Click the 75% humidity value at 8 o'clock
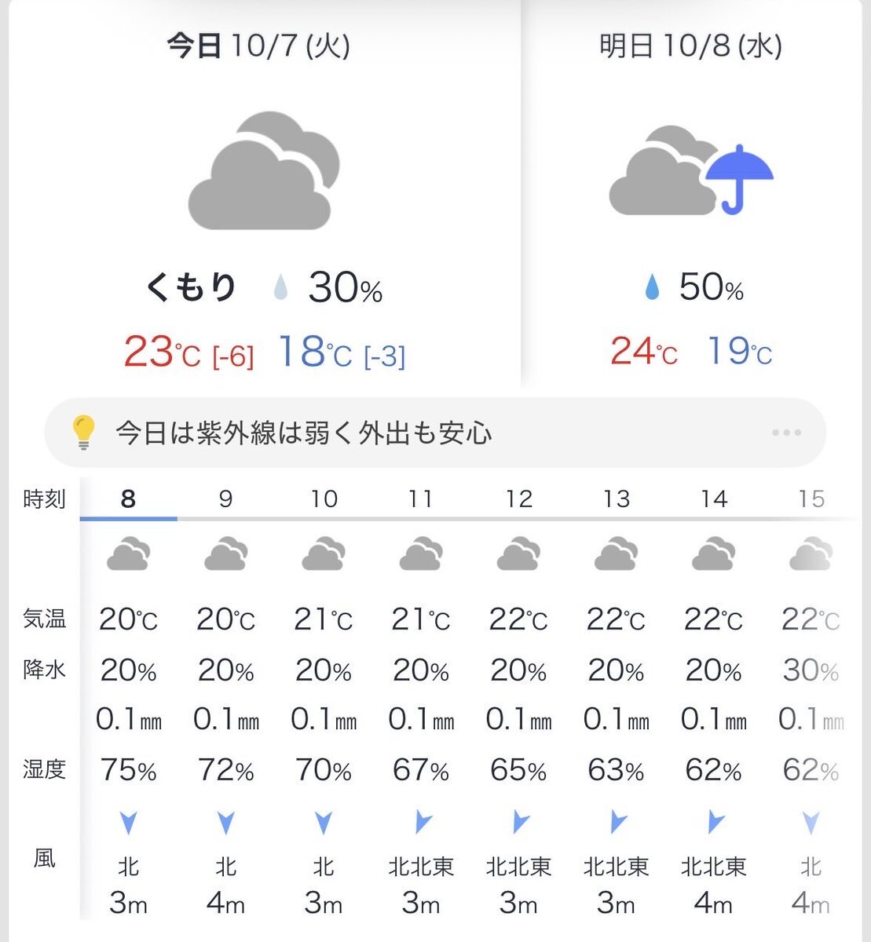The image size is (871, 942). tap(128, 771)
